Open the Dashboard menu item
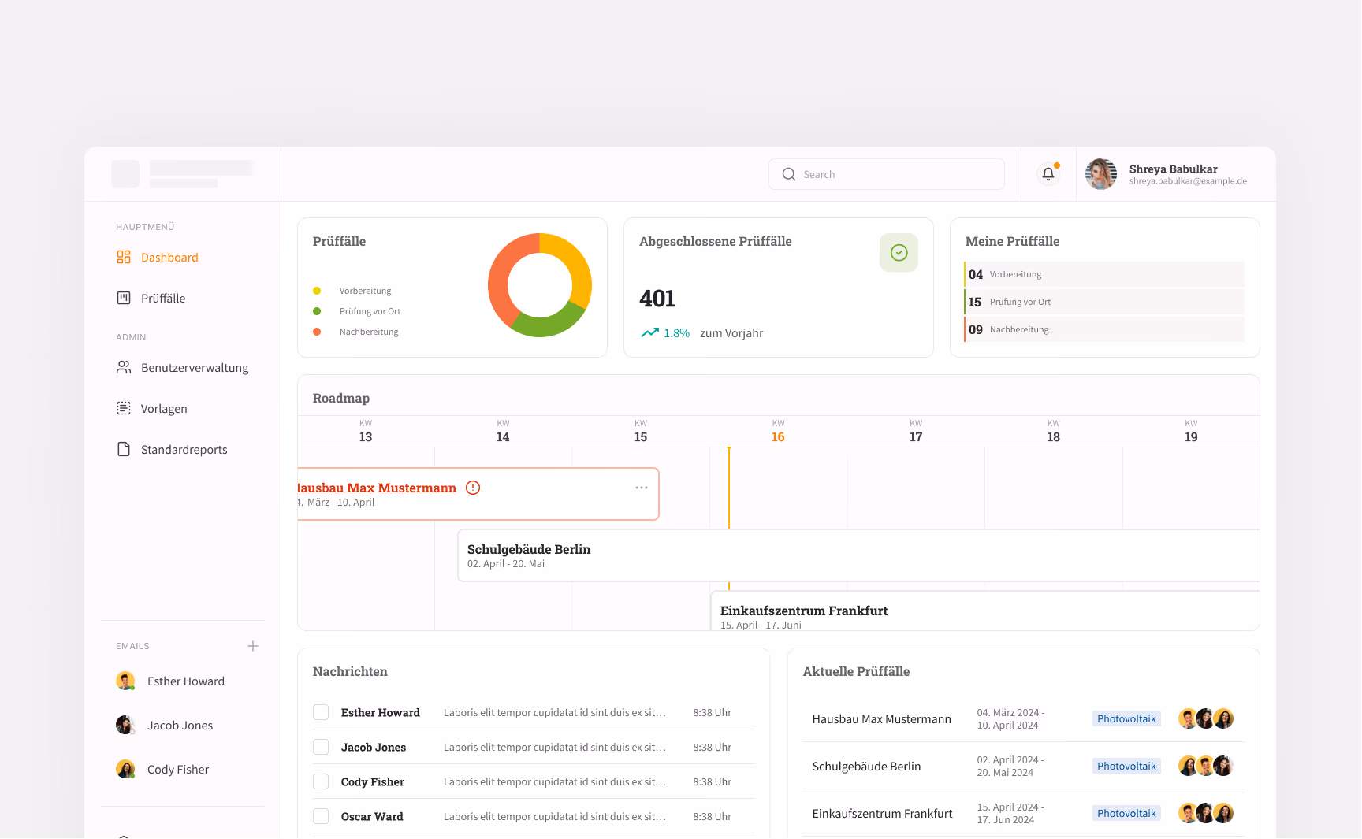This screenshot has width=1362, height=839. point(158,257)
